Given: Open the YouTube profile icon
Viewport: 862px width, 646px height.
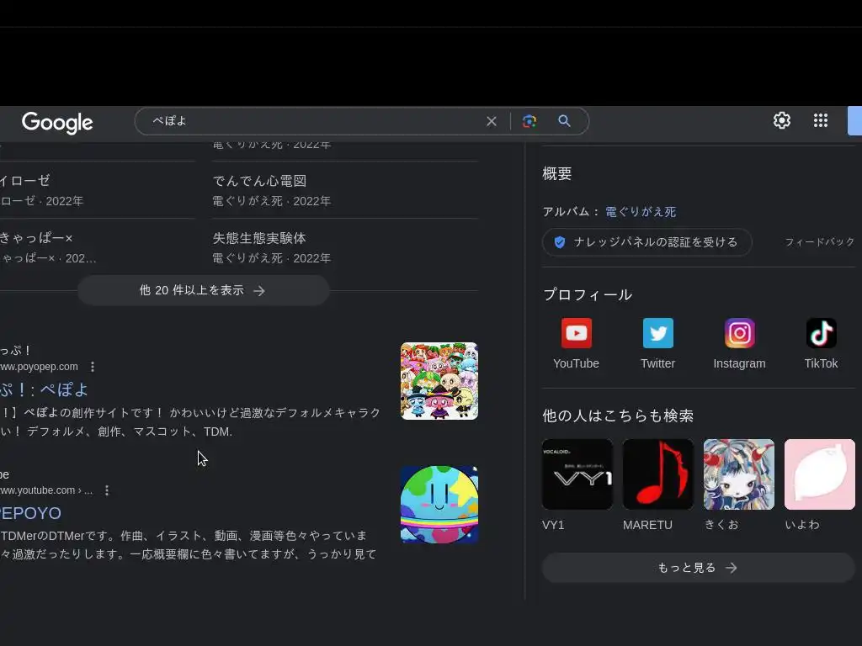Looking at the screenshot, I should click(576, 333).
